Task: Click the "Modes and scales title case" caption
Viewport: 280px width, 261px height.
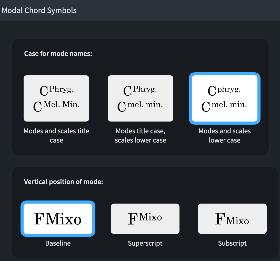Action: [56, 136]
